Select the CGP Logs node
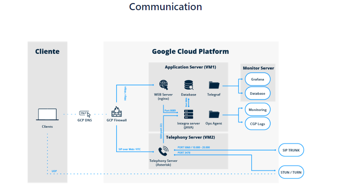Screen dimensions: 339x186 pyautogui.click(x=258, y=123)
